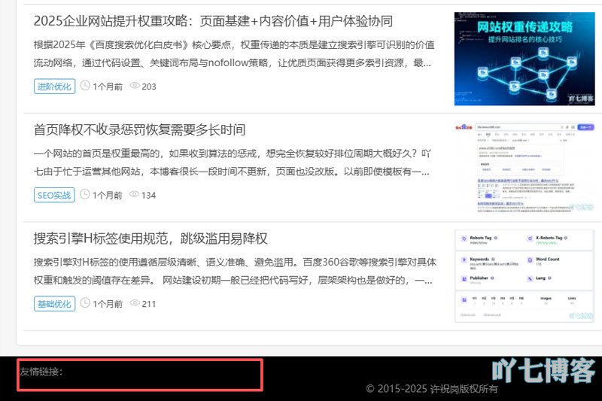The height and width of the screenshot is (401, 602).
Task: Click the eye icon next to 211
Action: 135,302
